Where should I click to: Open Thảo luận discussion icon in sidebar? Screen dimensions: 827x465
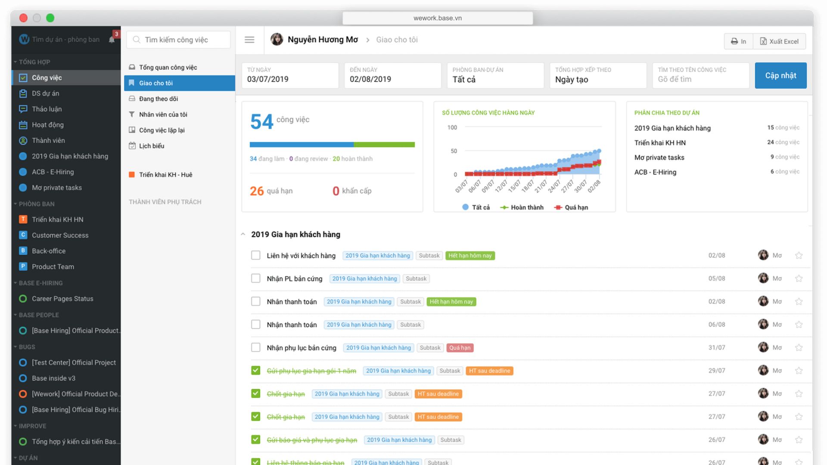tap(23, 109)
